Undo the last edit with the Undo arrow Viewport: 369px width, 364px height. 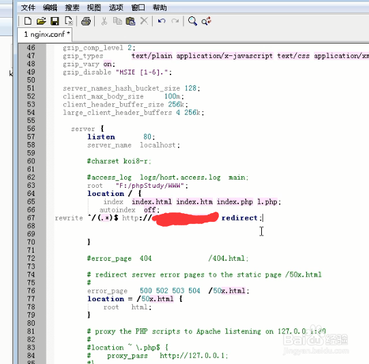coord(162,21)
